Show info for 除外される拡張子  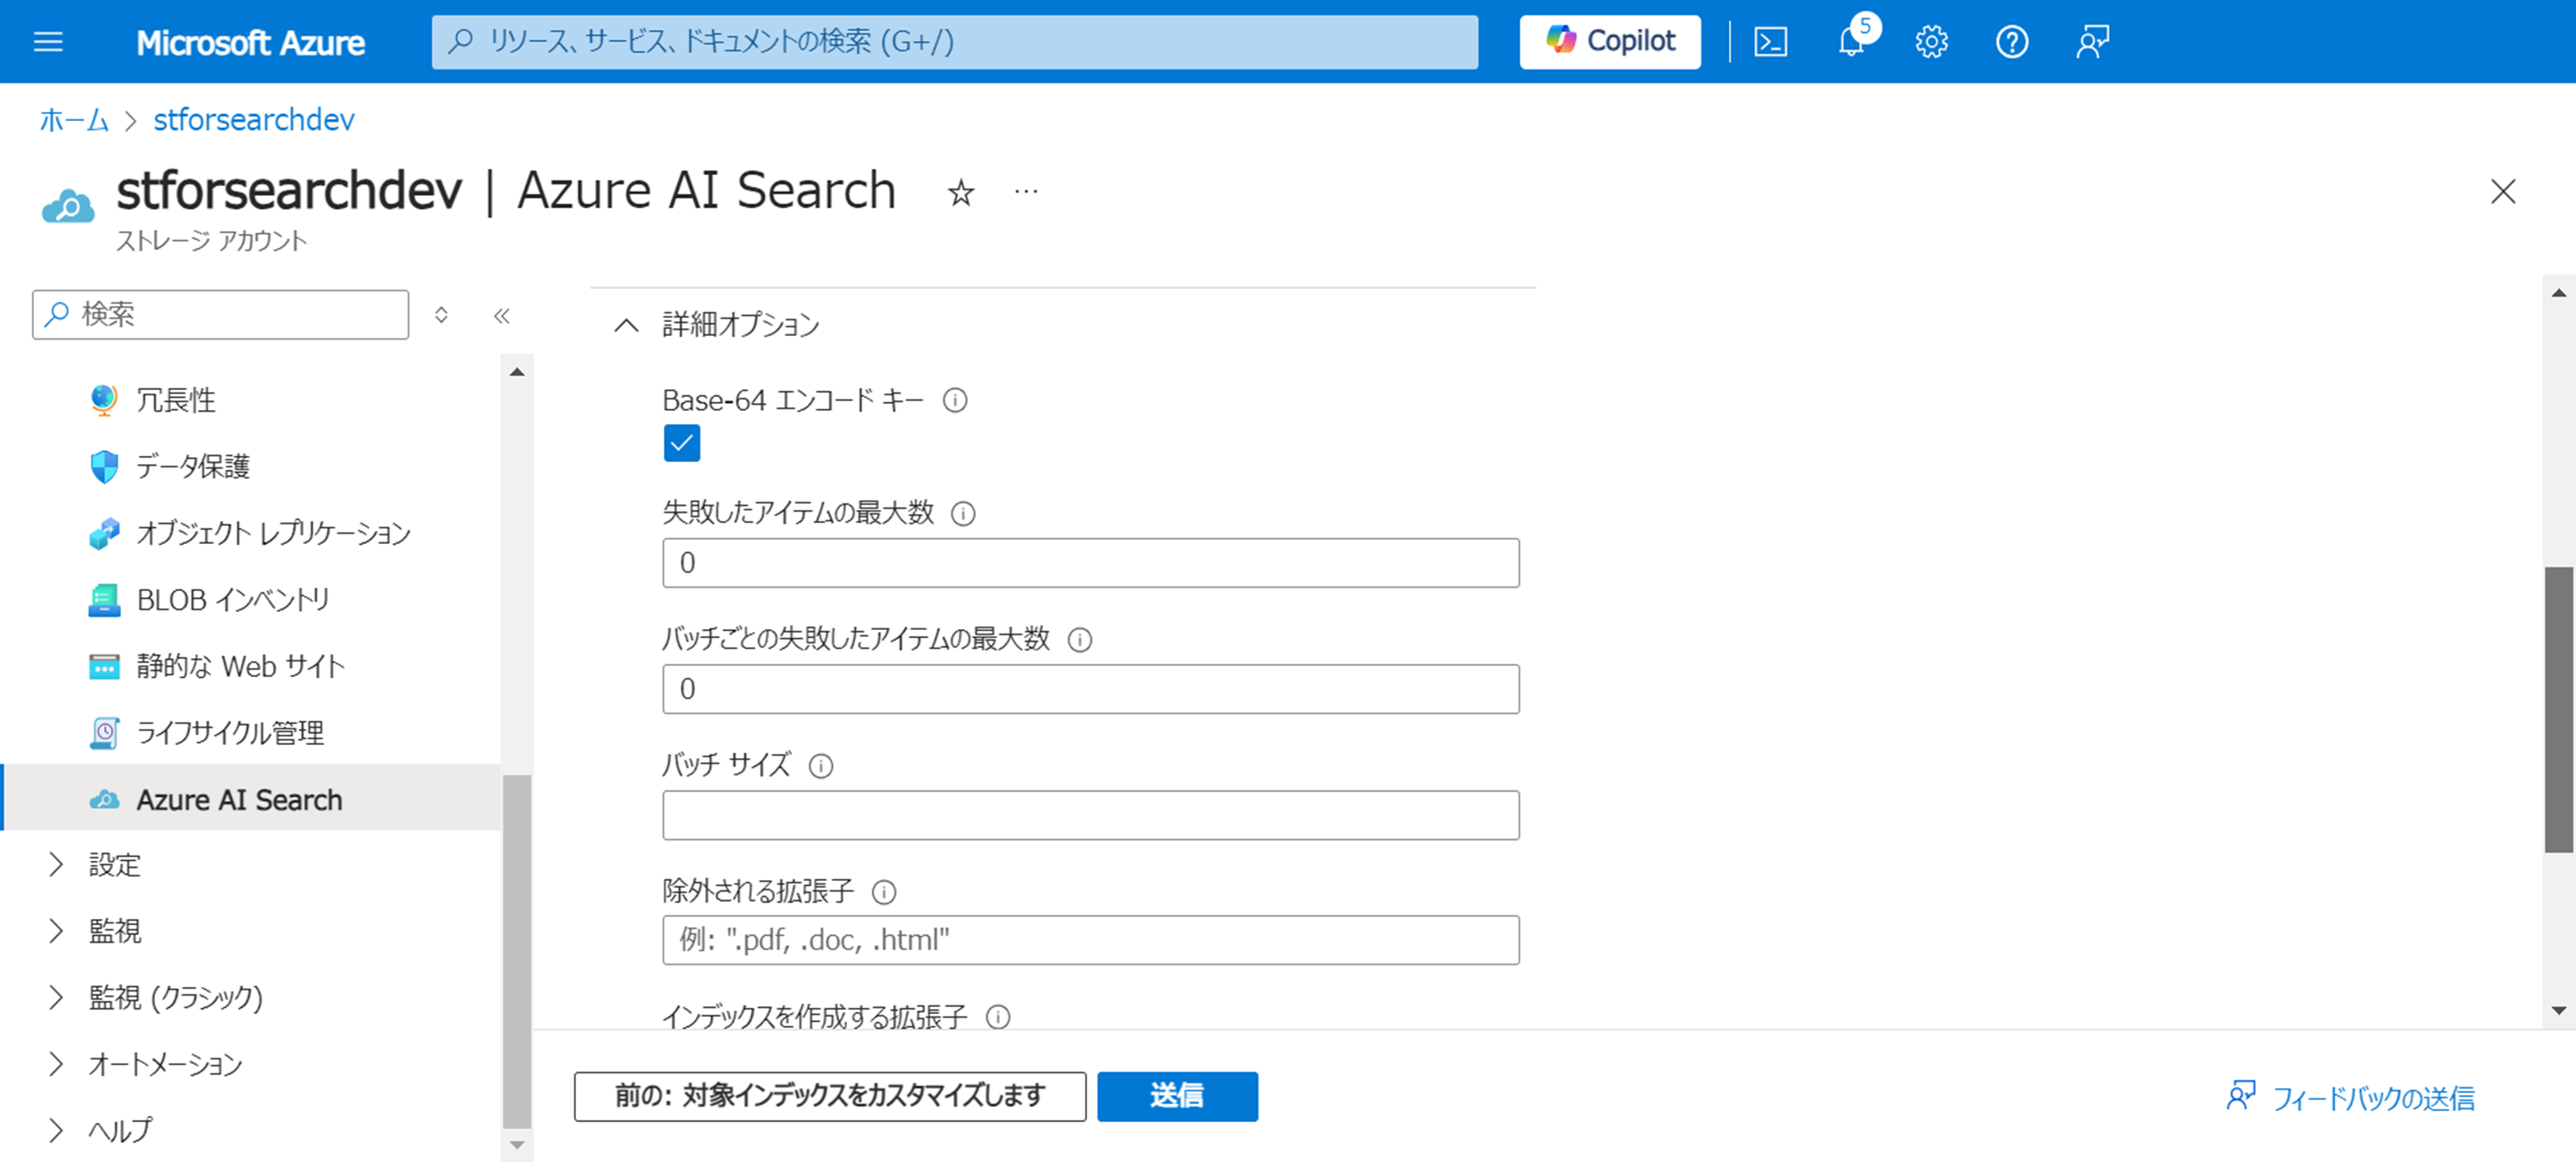884,892
